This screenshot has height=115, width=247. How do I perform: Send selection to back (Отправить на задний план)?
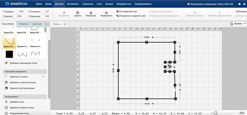pyautogui.click(x=131, y=16)
